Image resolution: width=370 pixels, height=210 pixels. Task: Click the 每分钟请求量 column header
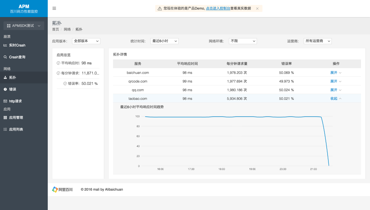click(x=237, y=64)
